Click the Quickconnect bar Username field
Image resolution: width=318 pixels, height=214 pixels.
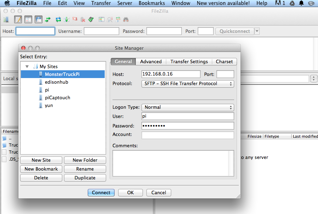[x=102, y=31]
